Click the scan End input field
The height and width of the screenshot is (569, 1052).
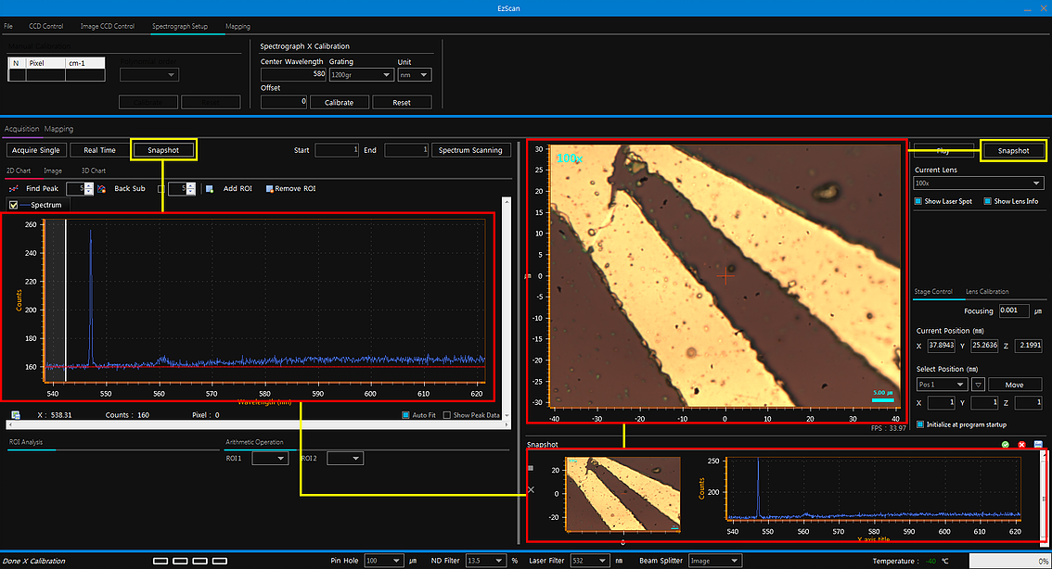(x=406, y=150)
